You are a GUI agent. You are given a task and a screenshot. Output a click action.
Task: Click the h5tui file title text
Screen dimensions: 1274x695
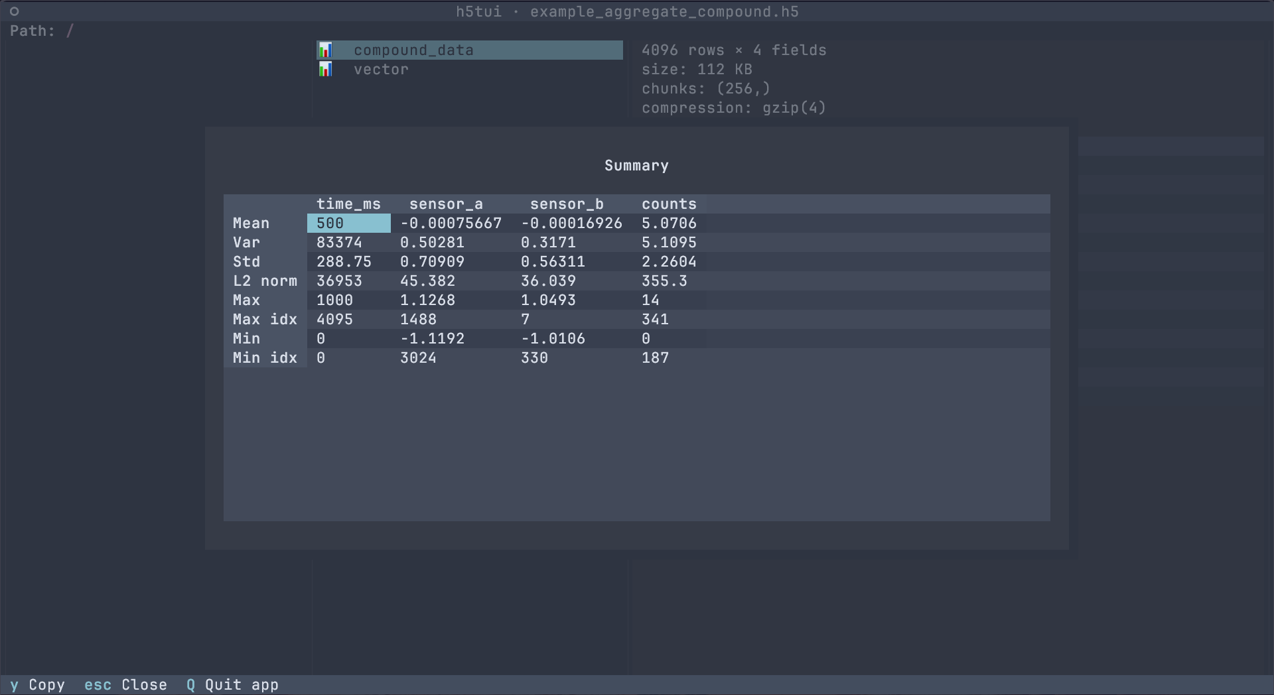(627, 12)
